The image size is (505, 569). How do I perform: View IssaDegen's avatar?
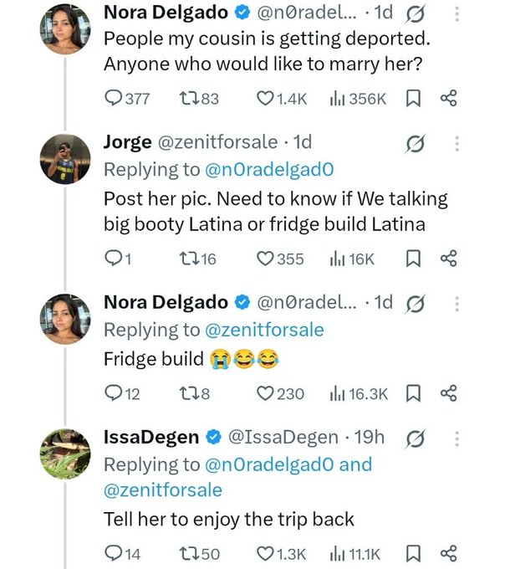[65, 454]
